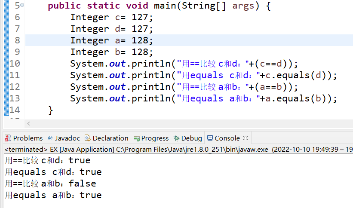Click the Javadoc @ icon
The width and height of the screenshot is (353, 208).
coord(50,138)
